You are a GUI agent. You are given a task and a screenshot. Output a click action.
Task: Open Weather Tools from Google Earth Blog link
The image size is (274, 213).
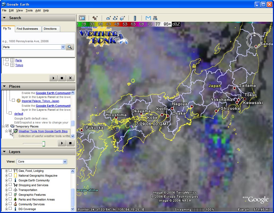point(43,131)
